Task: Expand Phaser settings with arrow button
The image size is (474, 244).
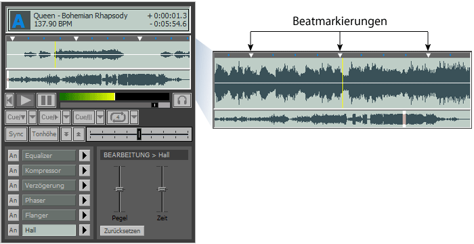Action: point(85,200)
